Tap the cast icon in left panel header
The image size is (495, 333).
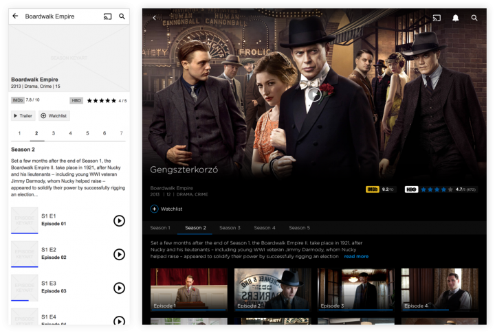tap(108, 16)
